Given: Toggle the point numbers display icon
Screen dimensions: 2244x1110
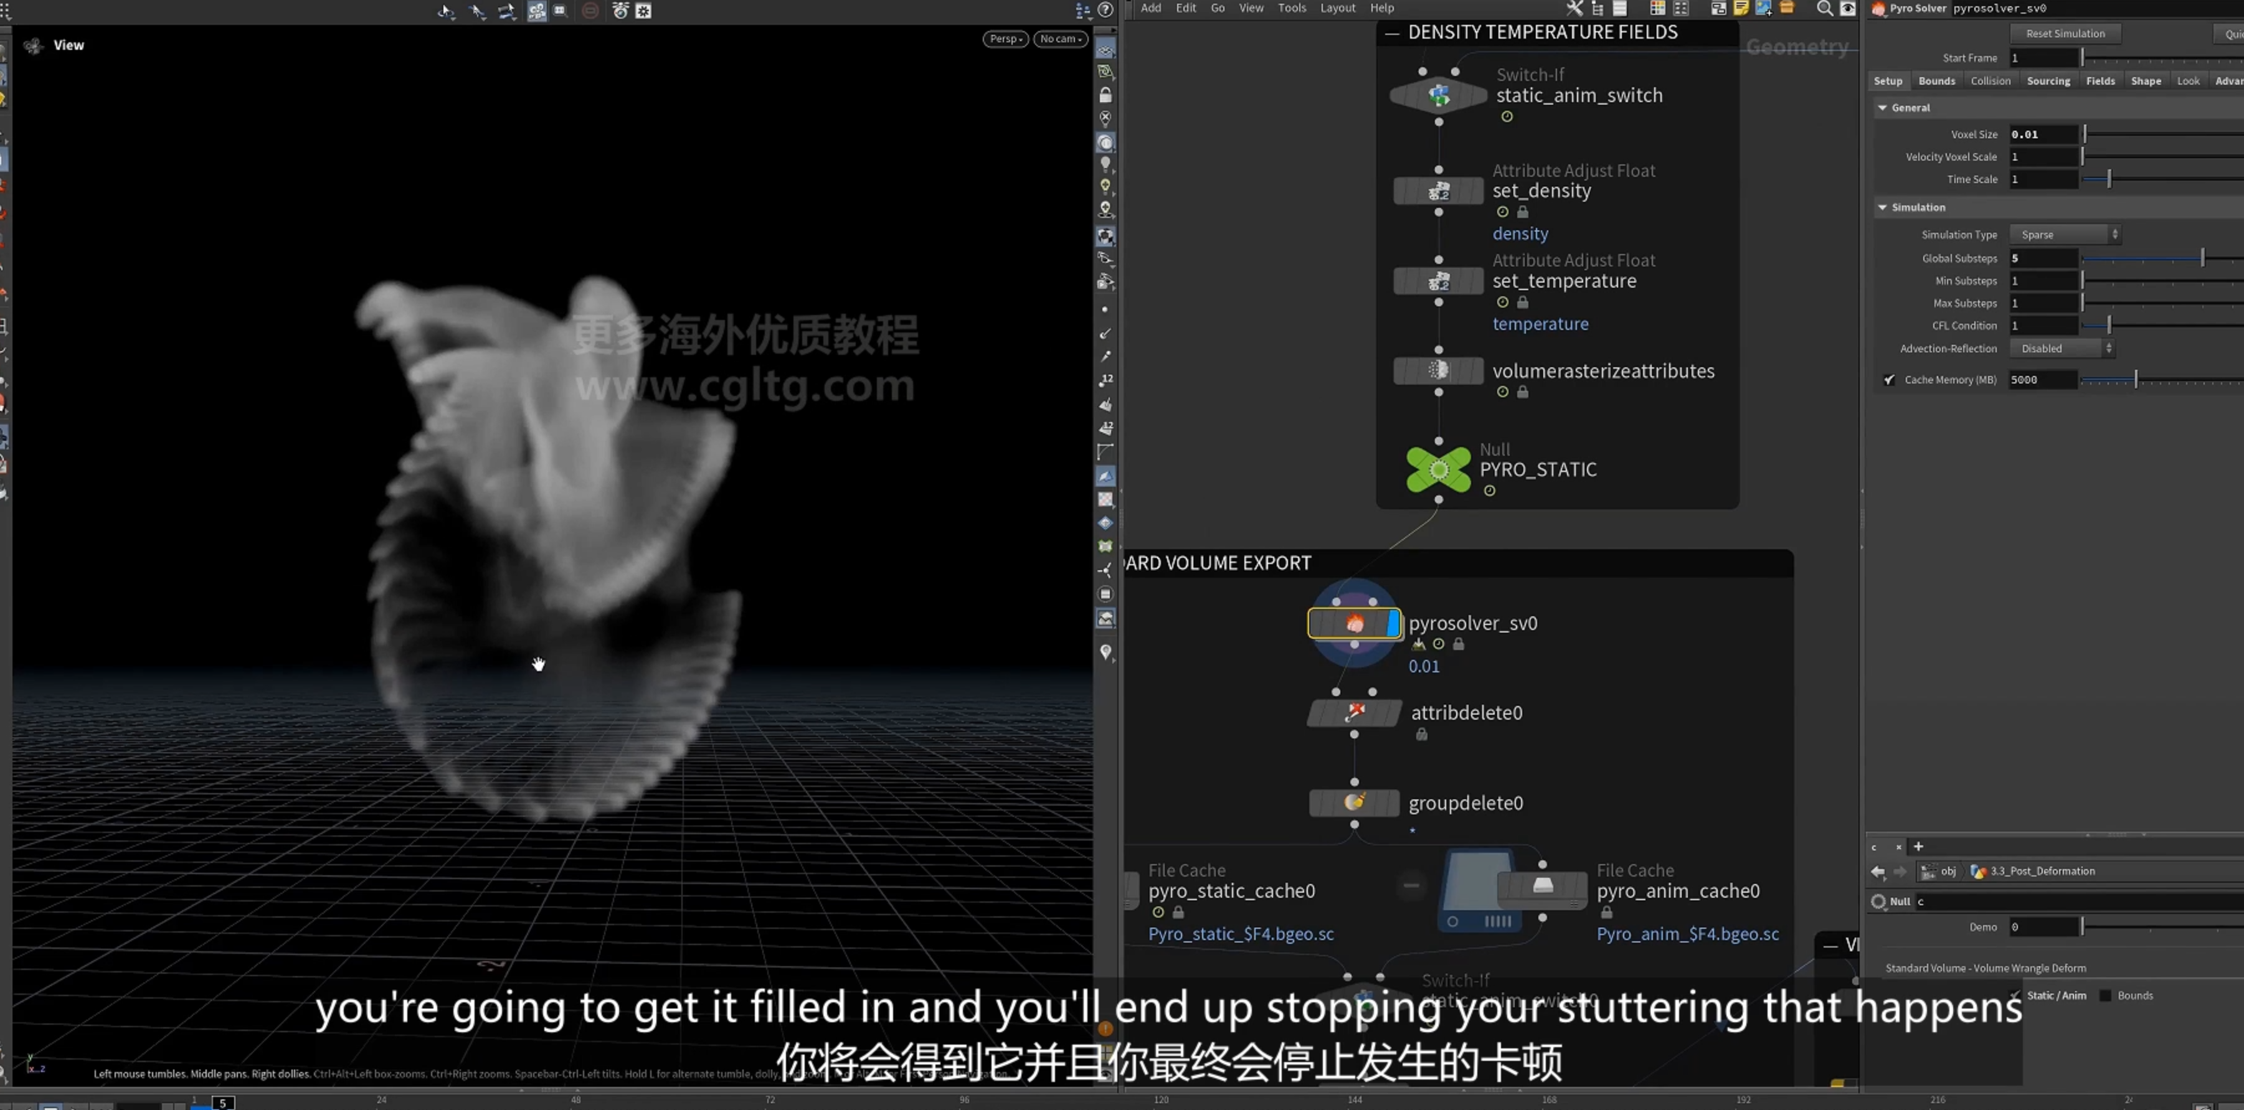Looking at the screenshot, I should [x=1105, y=380].
